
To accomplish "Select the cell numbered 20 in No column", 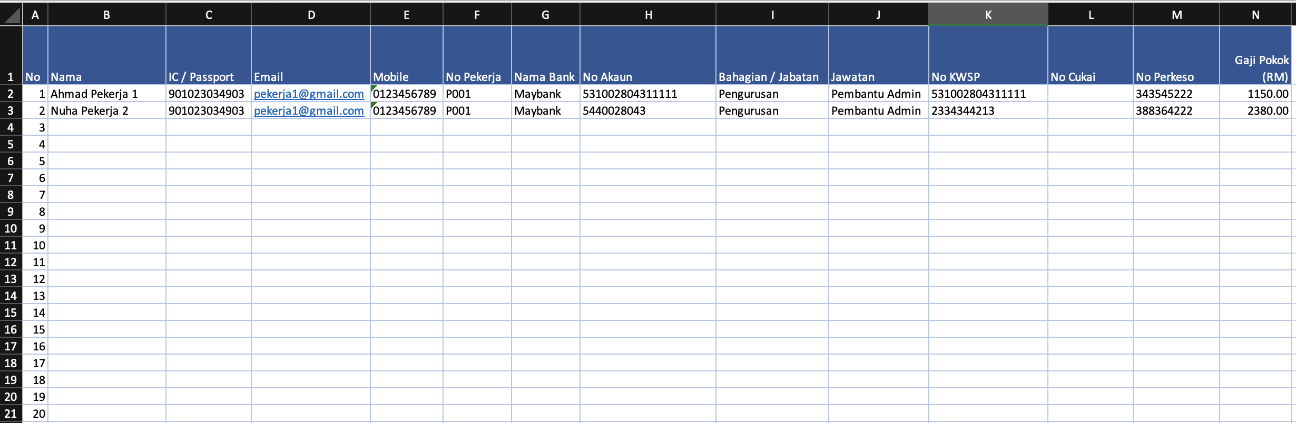I will (35, 414).
